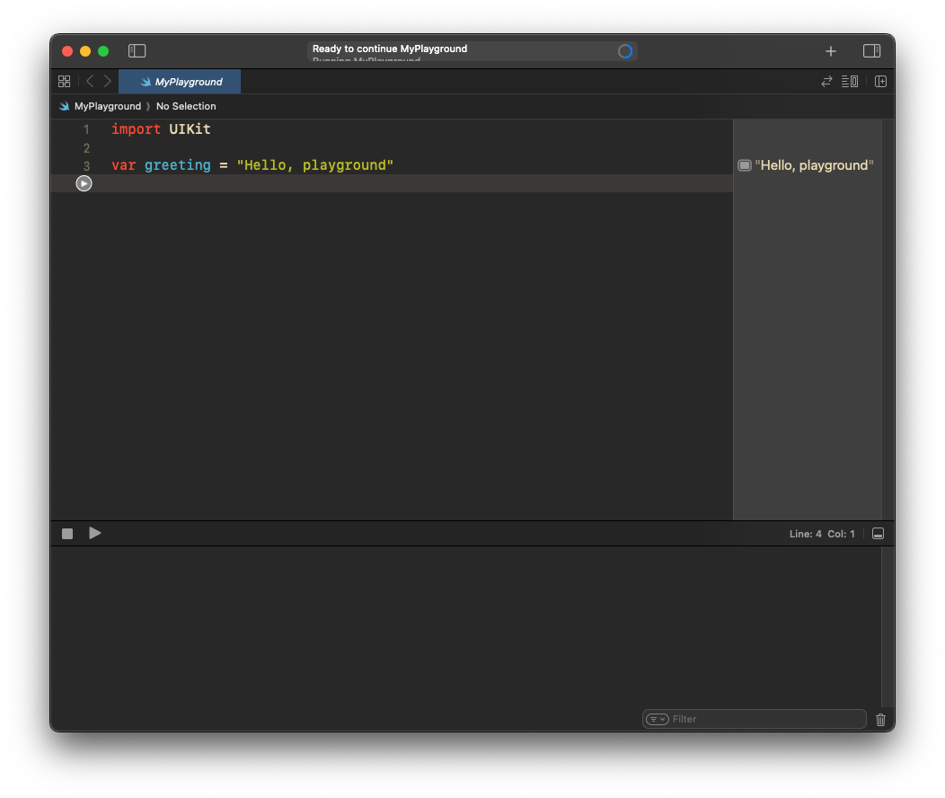Go forward using the right arrow

pos(108,82)
